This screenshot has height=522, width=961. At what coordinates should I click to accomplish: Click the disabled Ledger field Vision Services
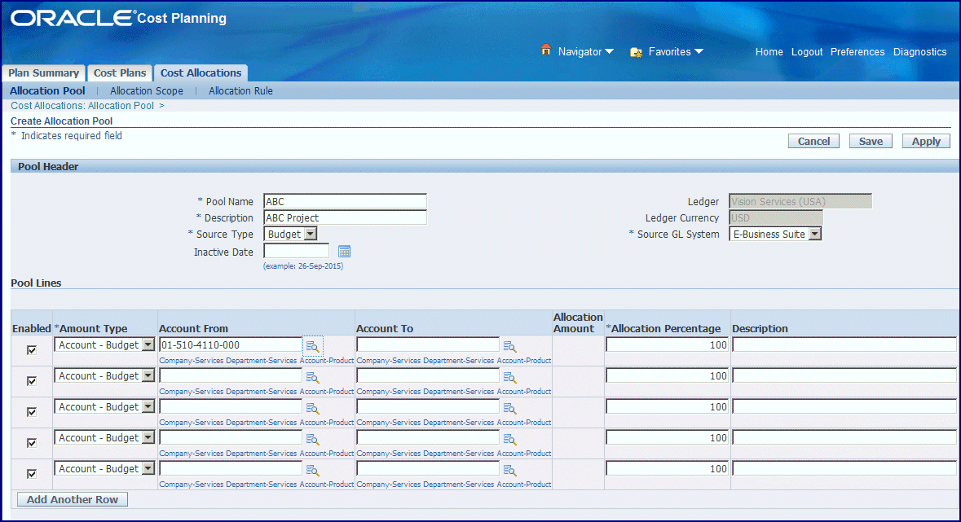pyautogui.click(x=800, y=202)
